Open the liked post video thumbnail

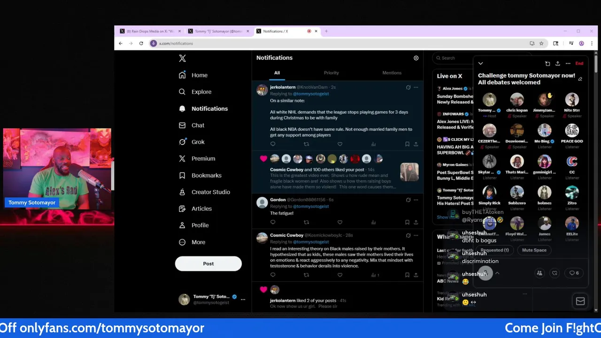pos(409,172)
